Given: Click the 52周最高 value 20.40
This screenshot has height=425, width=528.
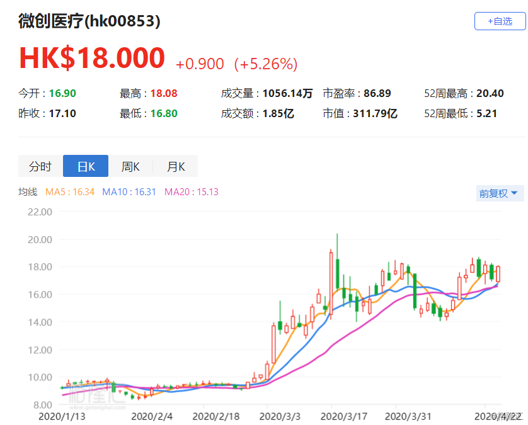Looking at the screenshot, I should pos(490,93).
